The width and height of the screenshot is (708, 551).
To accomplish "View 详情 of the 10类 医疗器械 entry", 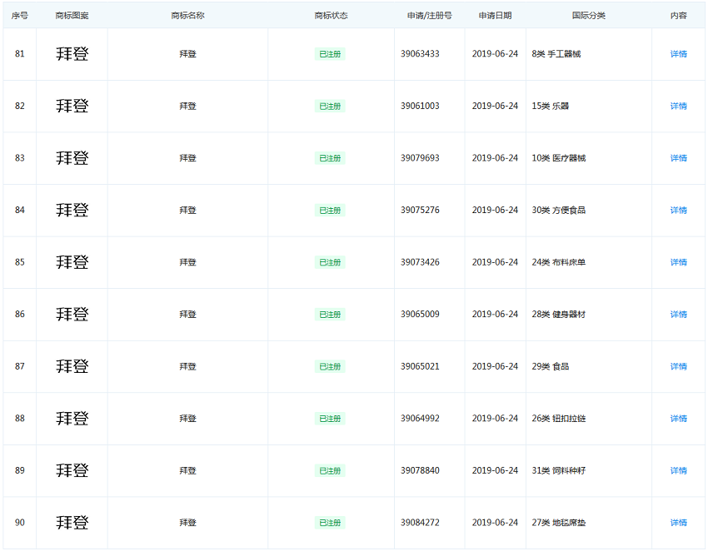I will pos(678,158).
